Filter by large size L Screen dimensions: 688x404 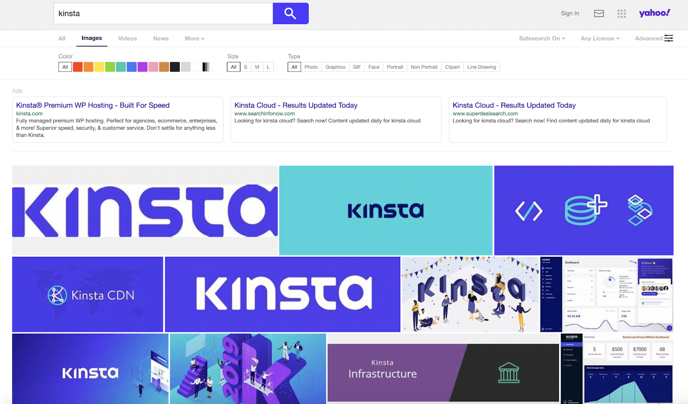tap(268, 67)
